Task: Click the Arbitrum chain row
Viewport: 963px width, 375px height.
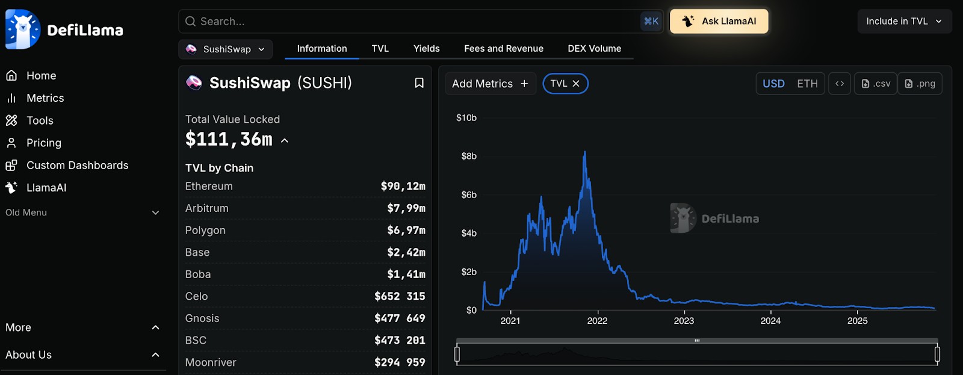Action: tap(305, 208)
